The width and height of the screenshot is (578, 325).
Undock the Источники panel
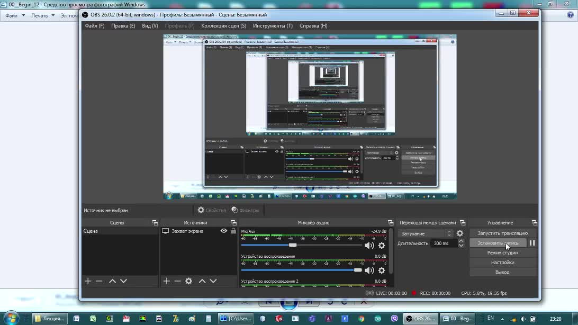pyautogui.click(x=233, y=222)
